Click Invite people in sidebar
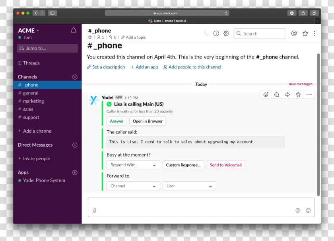 [34, 159]
